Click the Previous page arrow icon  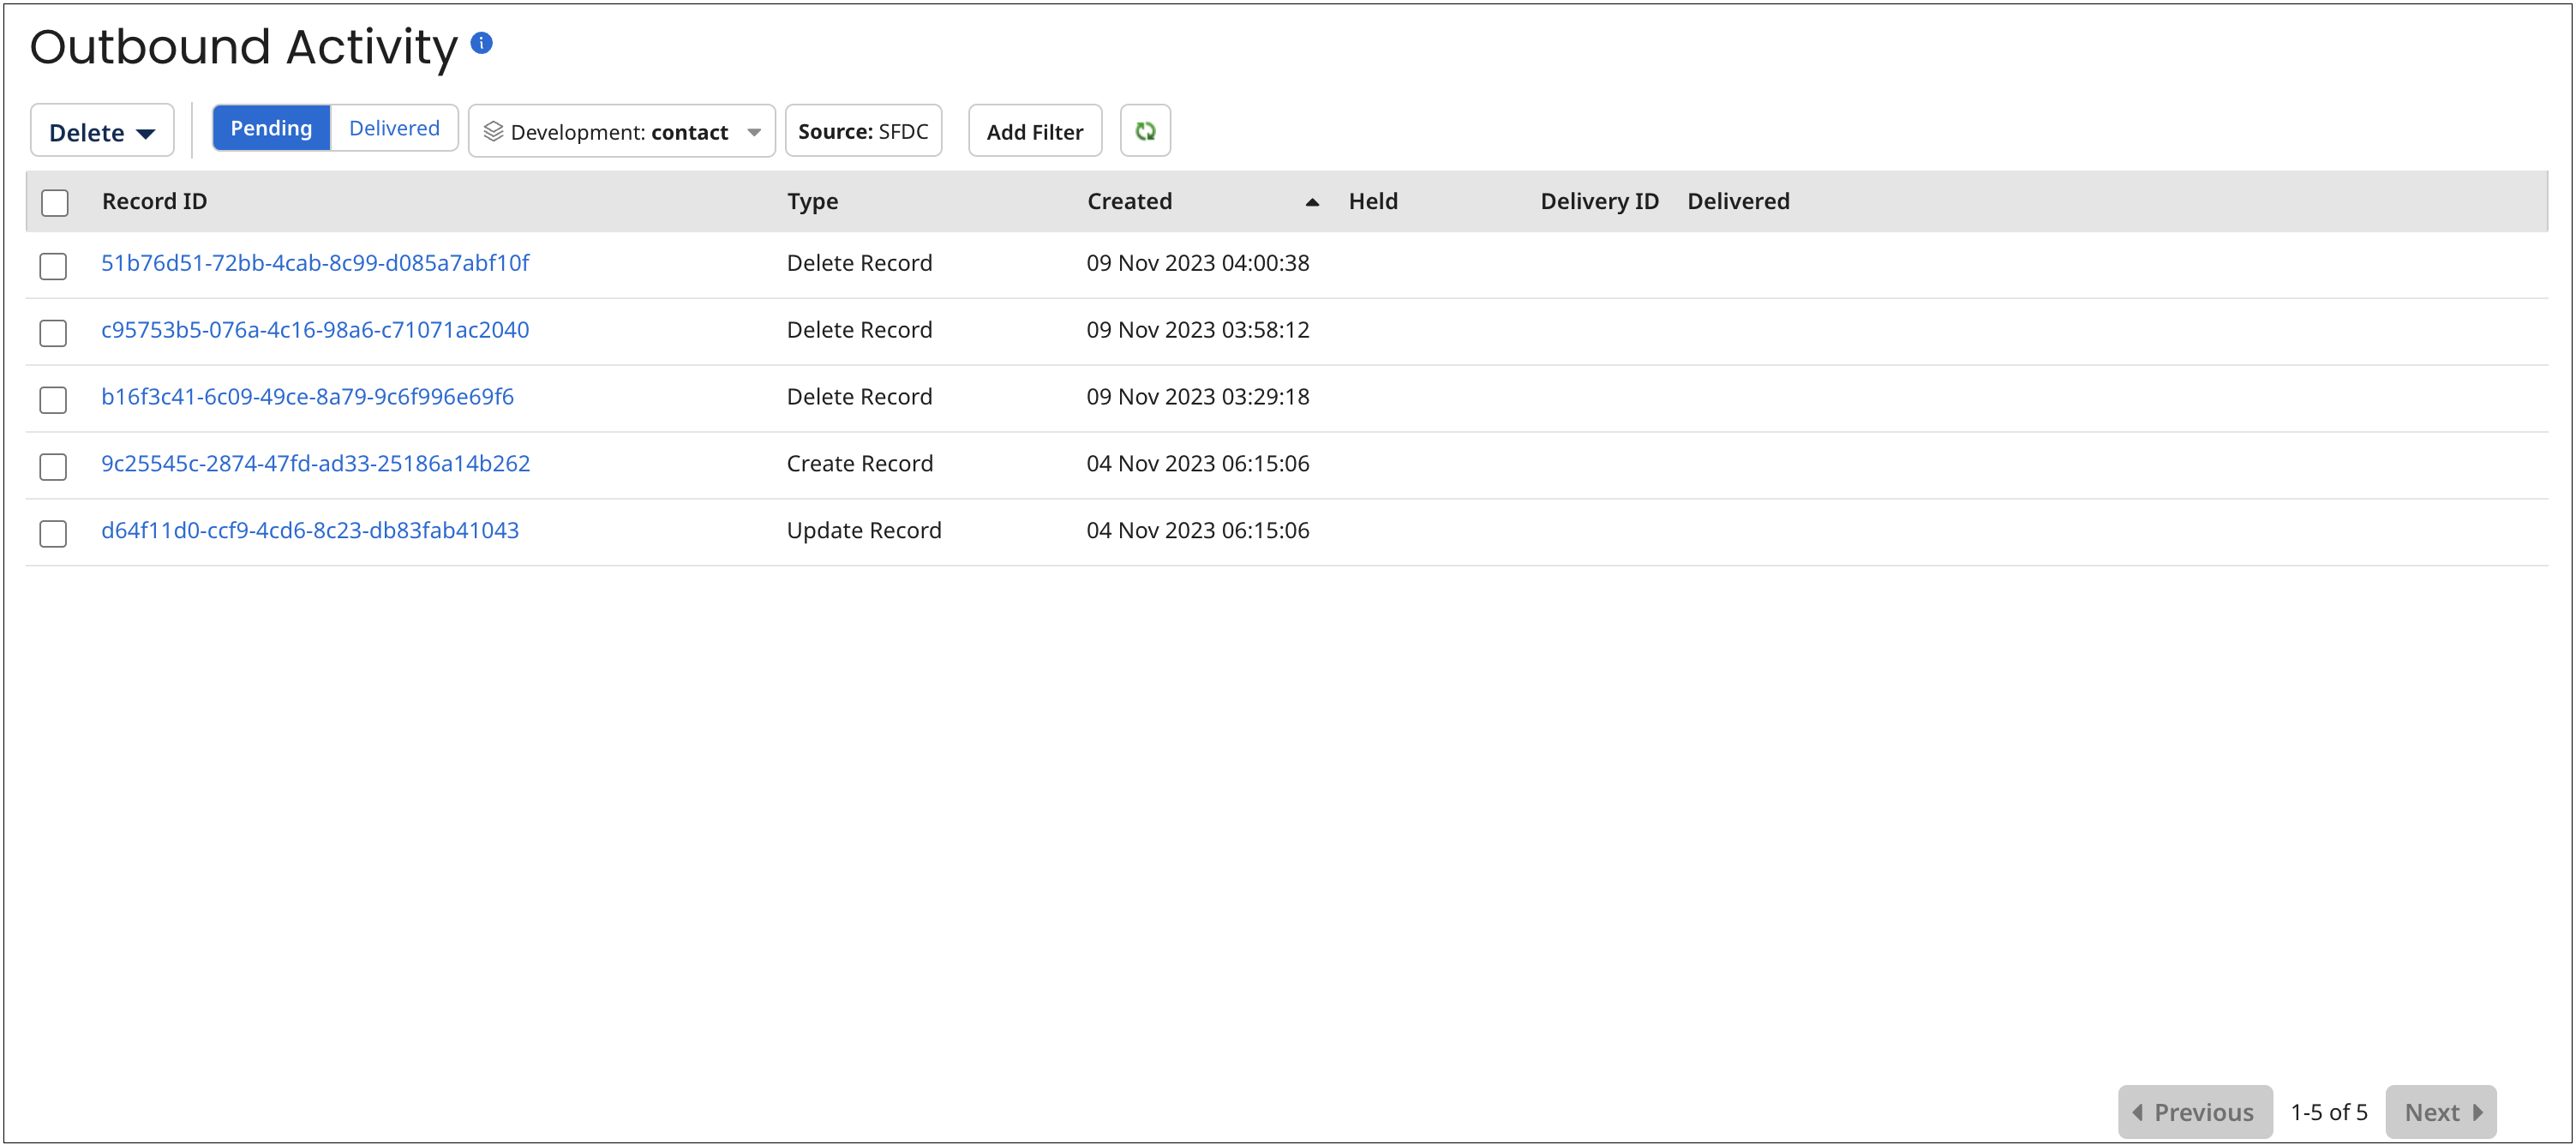point(2137,1111)
